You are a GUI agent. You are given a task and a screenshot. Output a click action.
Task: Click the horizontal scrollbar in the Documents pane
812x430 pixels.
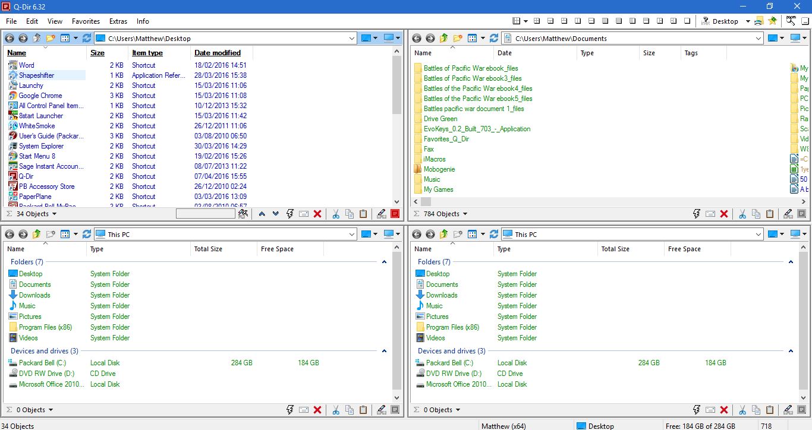(x=426, y=202)
